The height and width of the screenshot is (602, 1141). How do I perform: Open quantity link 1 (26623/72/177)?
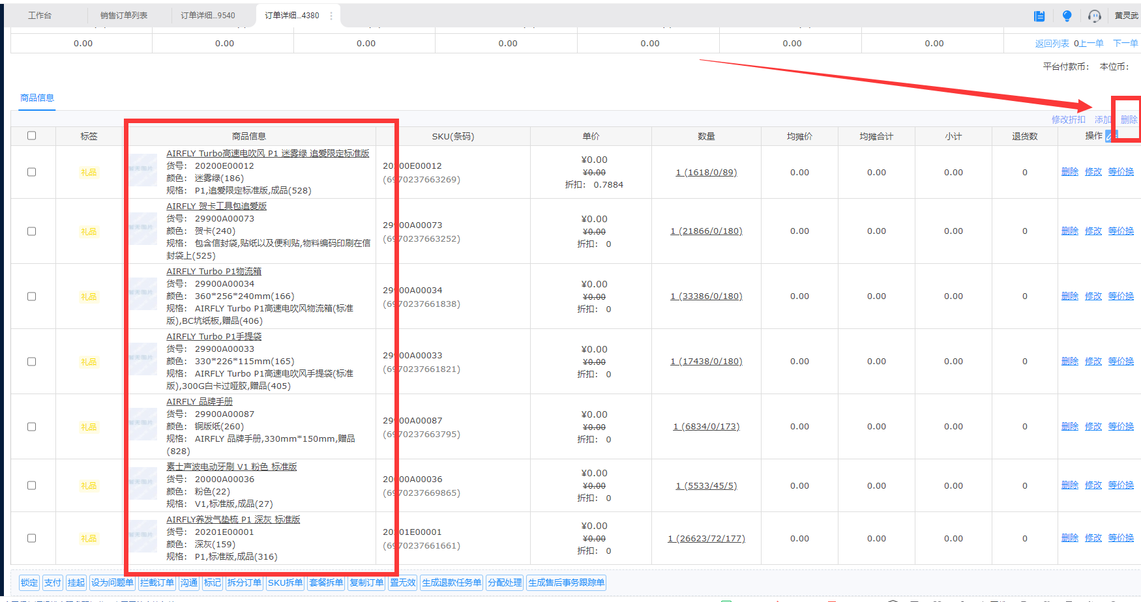[x=706, y=539]
